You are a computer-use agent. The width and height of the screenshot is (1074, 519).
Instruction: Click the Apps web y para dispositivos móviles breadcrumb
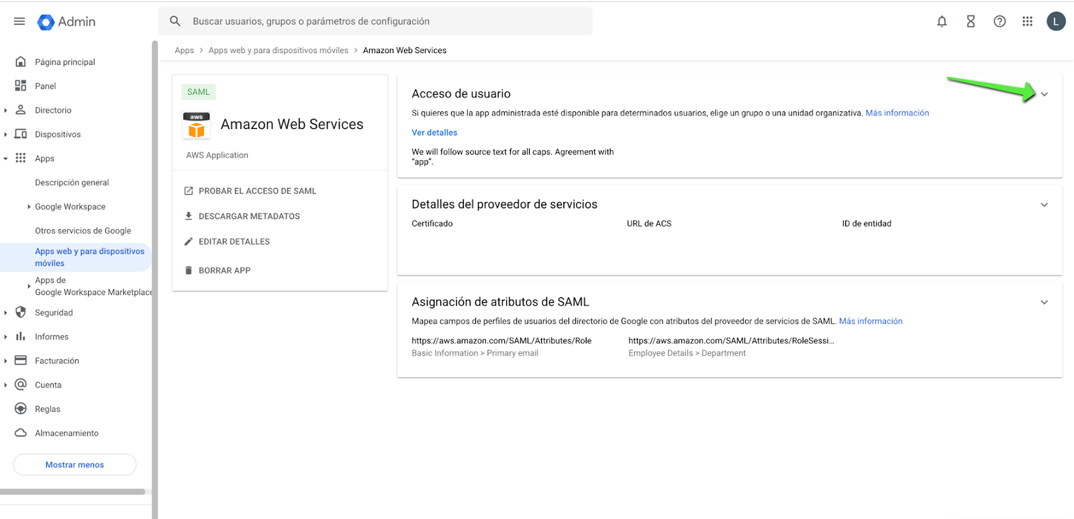[279, 50]
